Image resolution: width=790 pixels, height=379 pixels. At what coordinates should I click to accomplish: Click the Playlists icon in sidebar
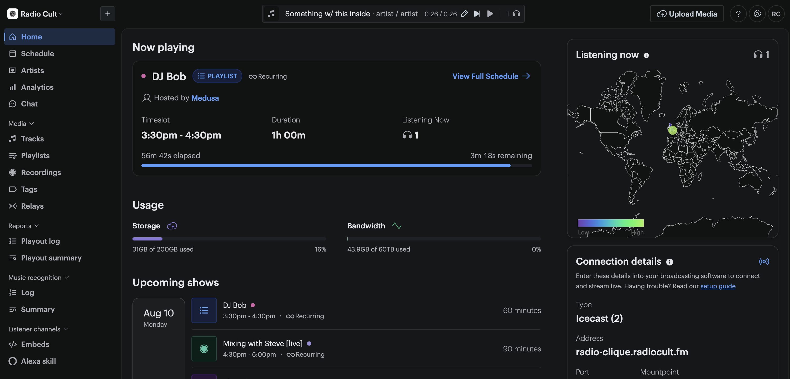point(13,156)
